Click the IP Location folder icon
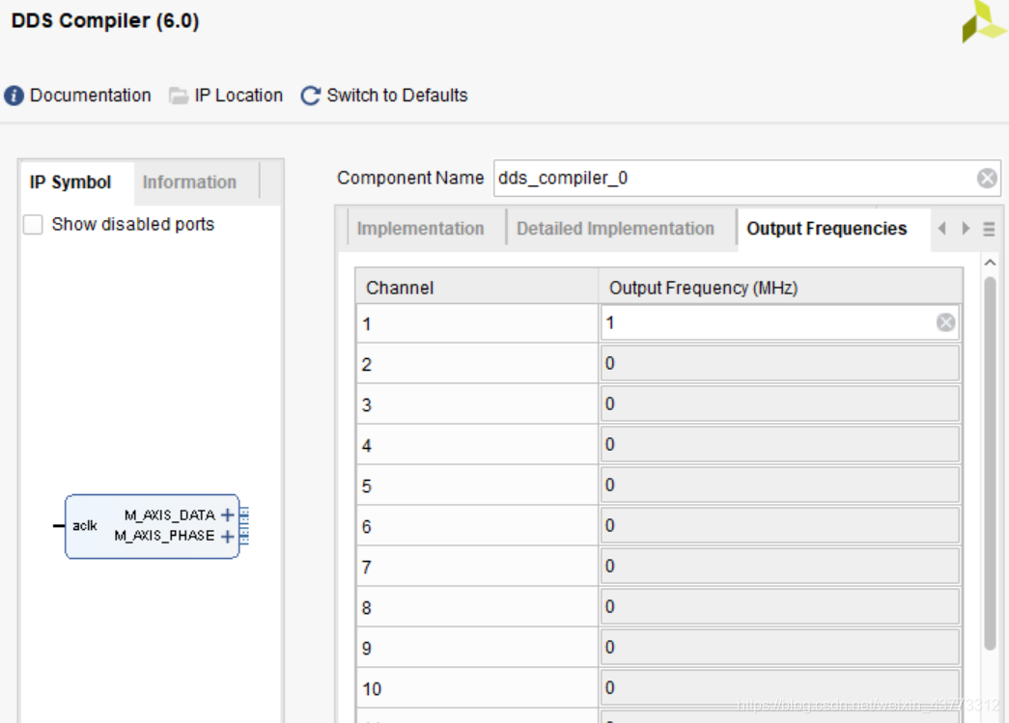 tap(179, 96)
